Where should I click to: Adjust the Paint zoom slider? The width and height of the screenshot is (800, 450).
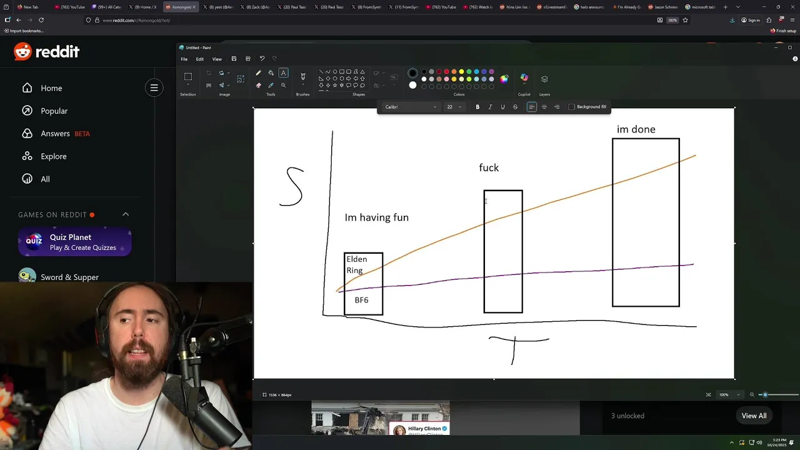pos(765,395)
